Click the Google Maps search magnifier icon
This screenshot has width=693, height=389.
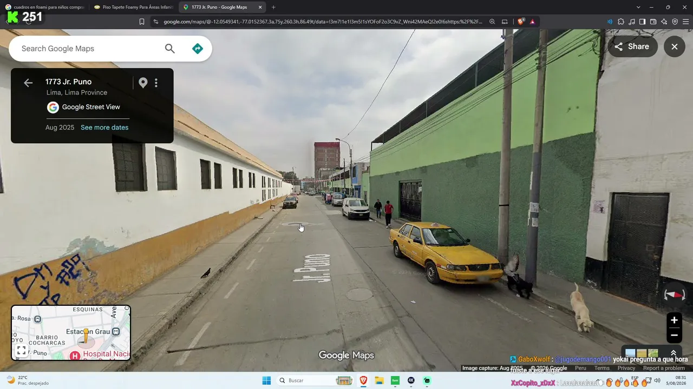tap(170, 49)
